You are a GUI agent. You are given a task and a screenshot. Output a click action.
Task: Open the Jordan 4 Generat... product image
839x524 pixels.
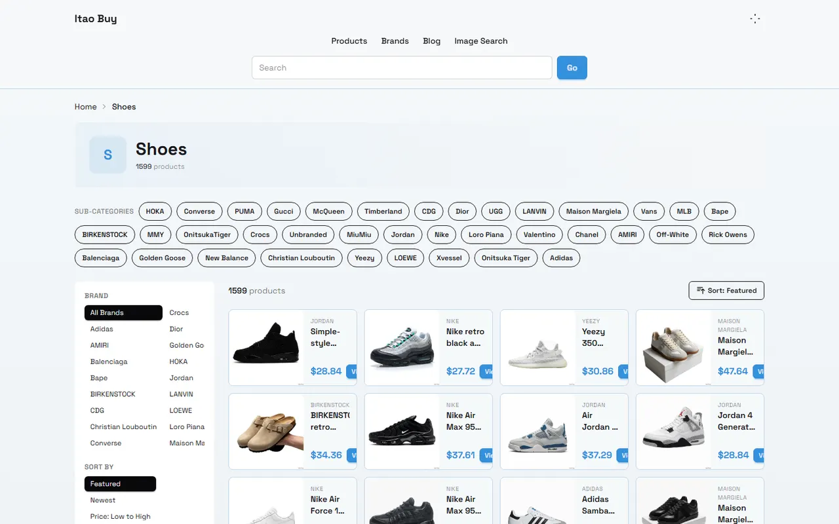coord(673,431)
